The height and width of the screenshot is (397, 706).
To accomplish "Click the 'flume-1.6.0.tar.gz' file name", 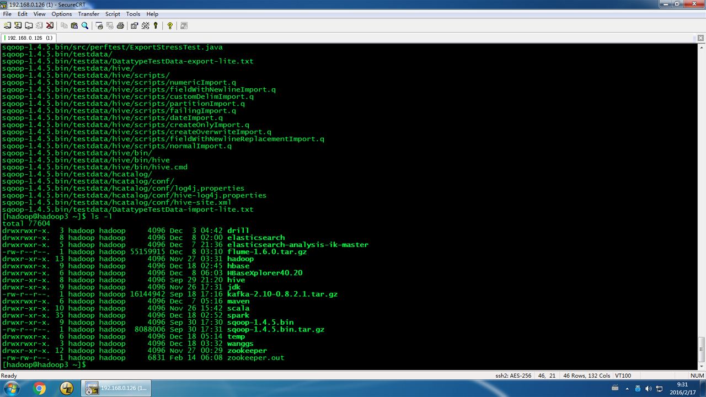I will (267, 252).
